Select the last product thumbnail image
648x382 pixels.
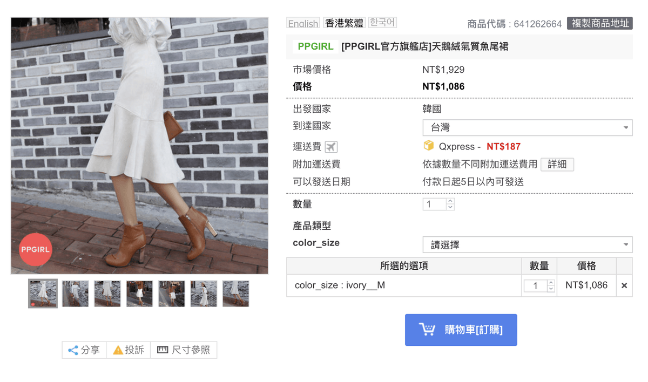click(x=236, y=294)
